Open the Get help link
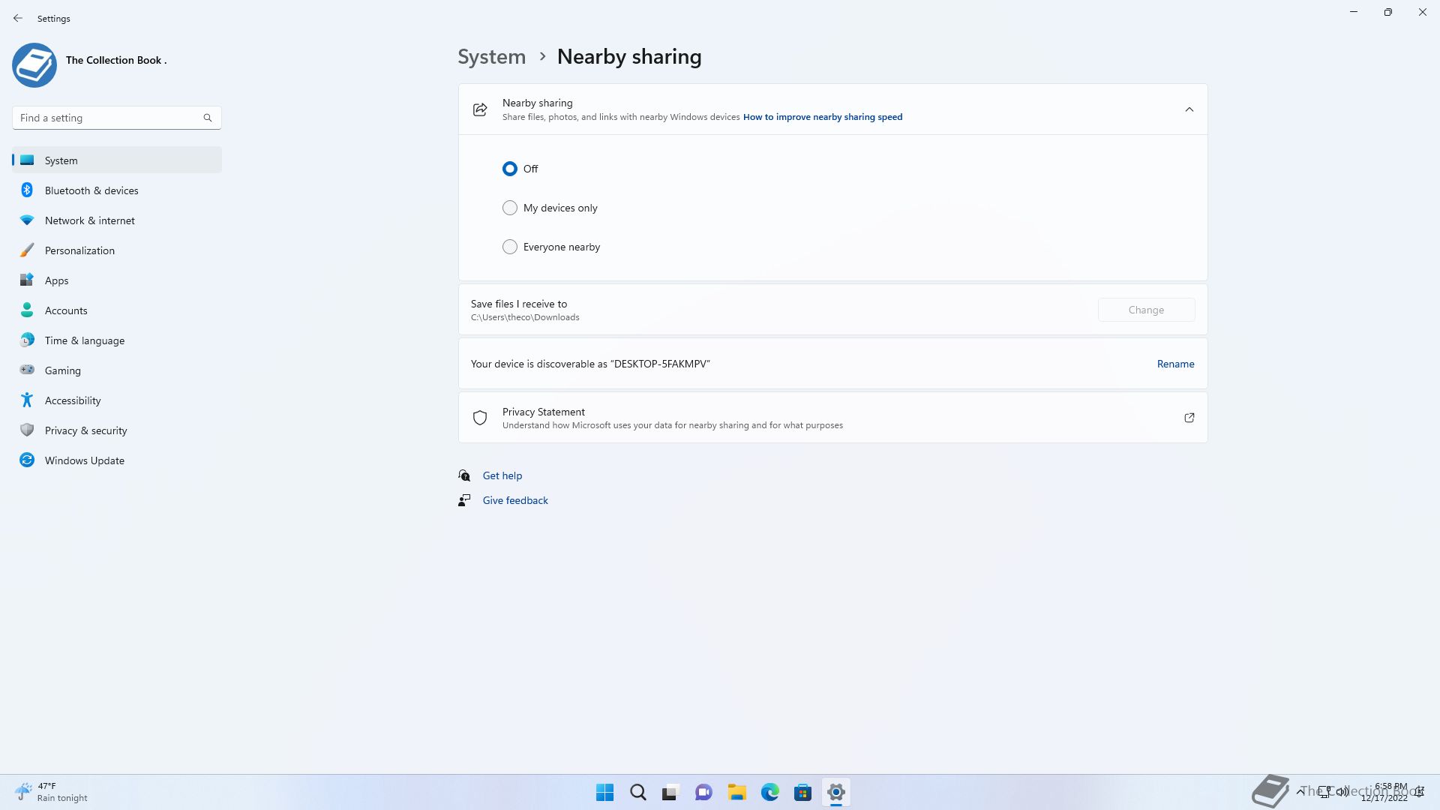The height and width of the screenshot is (810, 1440). point(502,475)
